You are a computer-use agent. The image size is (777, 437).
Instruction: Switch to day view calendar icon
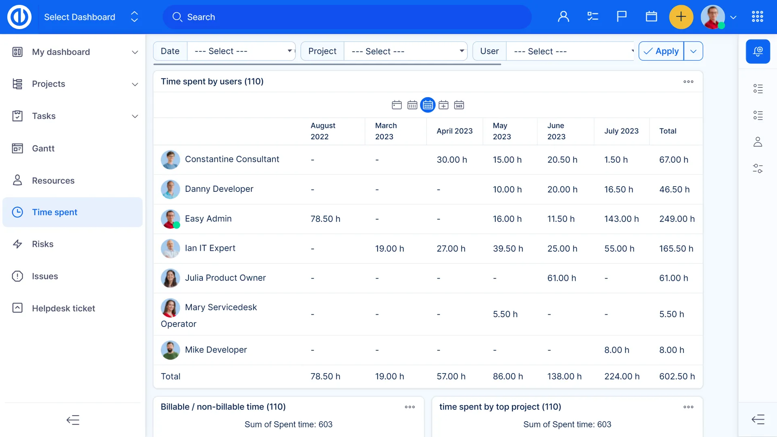pos(397,105)
